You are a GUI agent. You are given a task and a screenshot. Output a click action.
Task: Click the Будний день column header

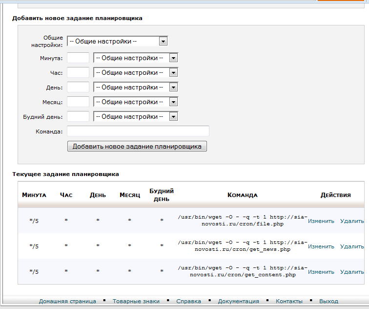tap(162, 195)
